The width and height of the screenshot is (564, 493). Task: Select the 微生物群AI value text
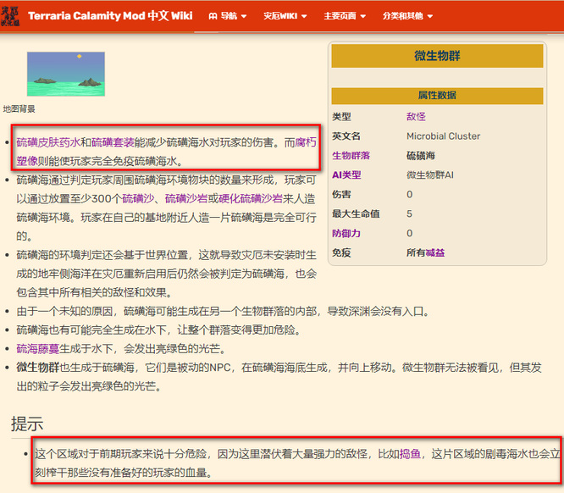pos(430,174)
